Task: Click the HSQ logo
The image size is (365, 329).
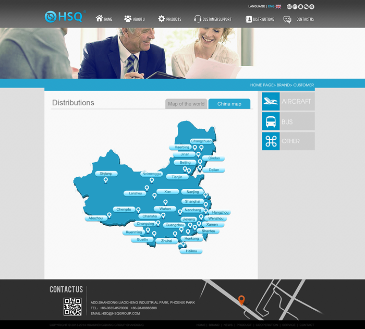Action: click(65, 17)
